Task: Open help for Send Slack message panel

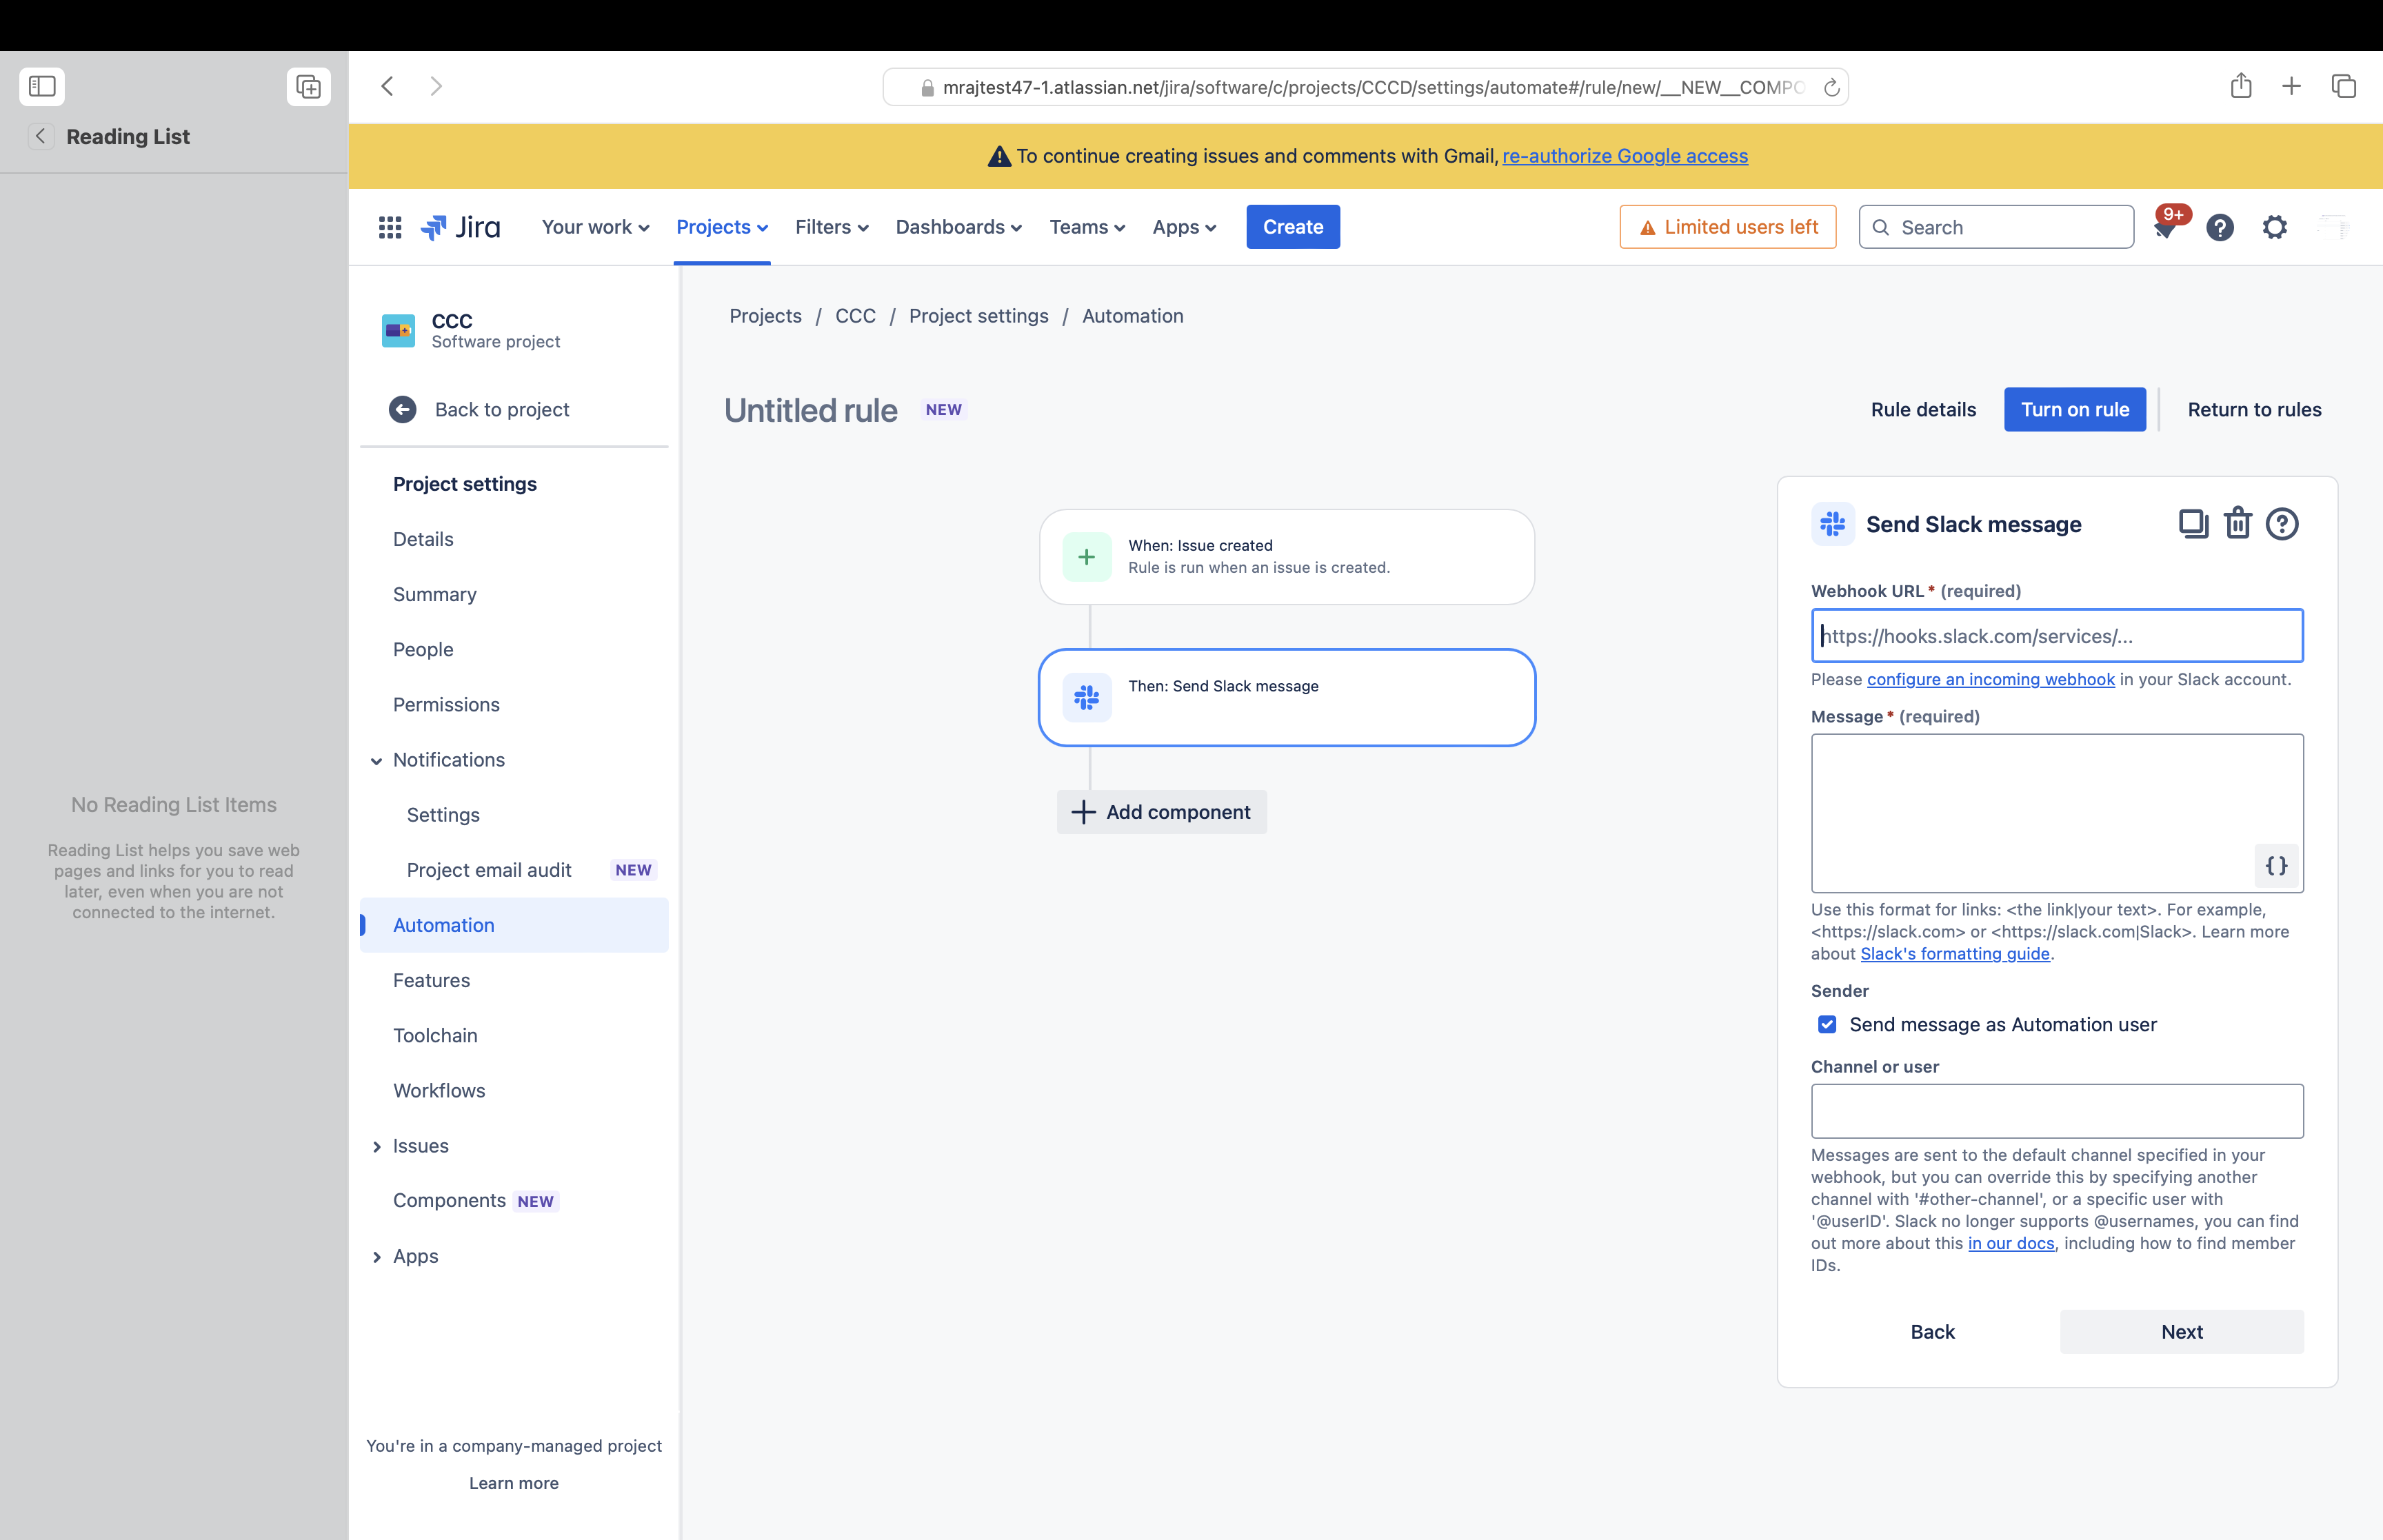Action: [2282, 523]
